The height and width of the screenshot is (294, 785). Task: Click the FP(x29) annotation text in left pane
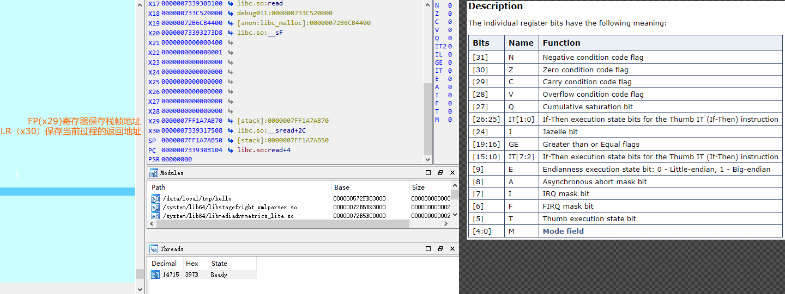[x=84, y=121]
